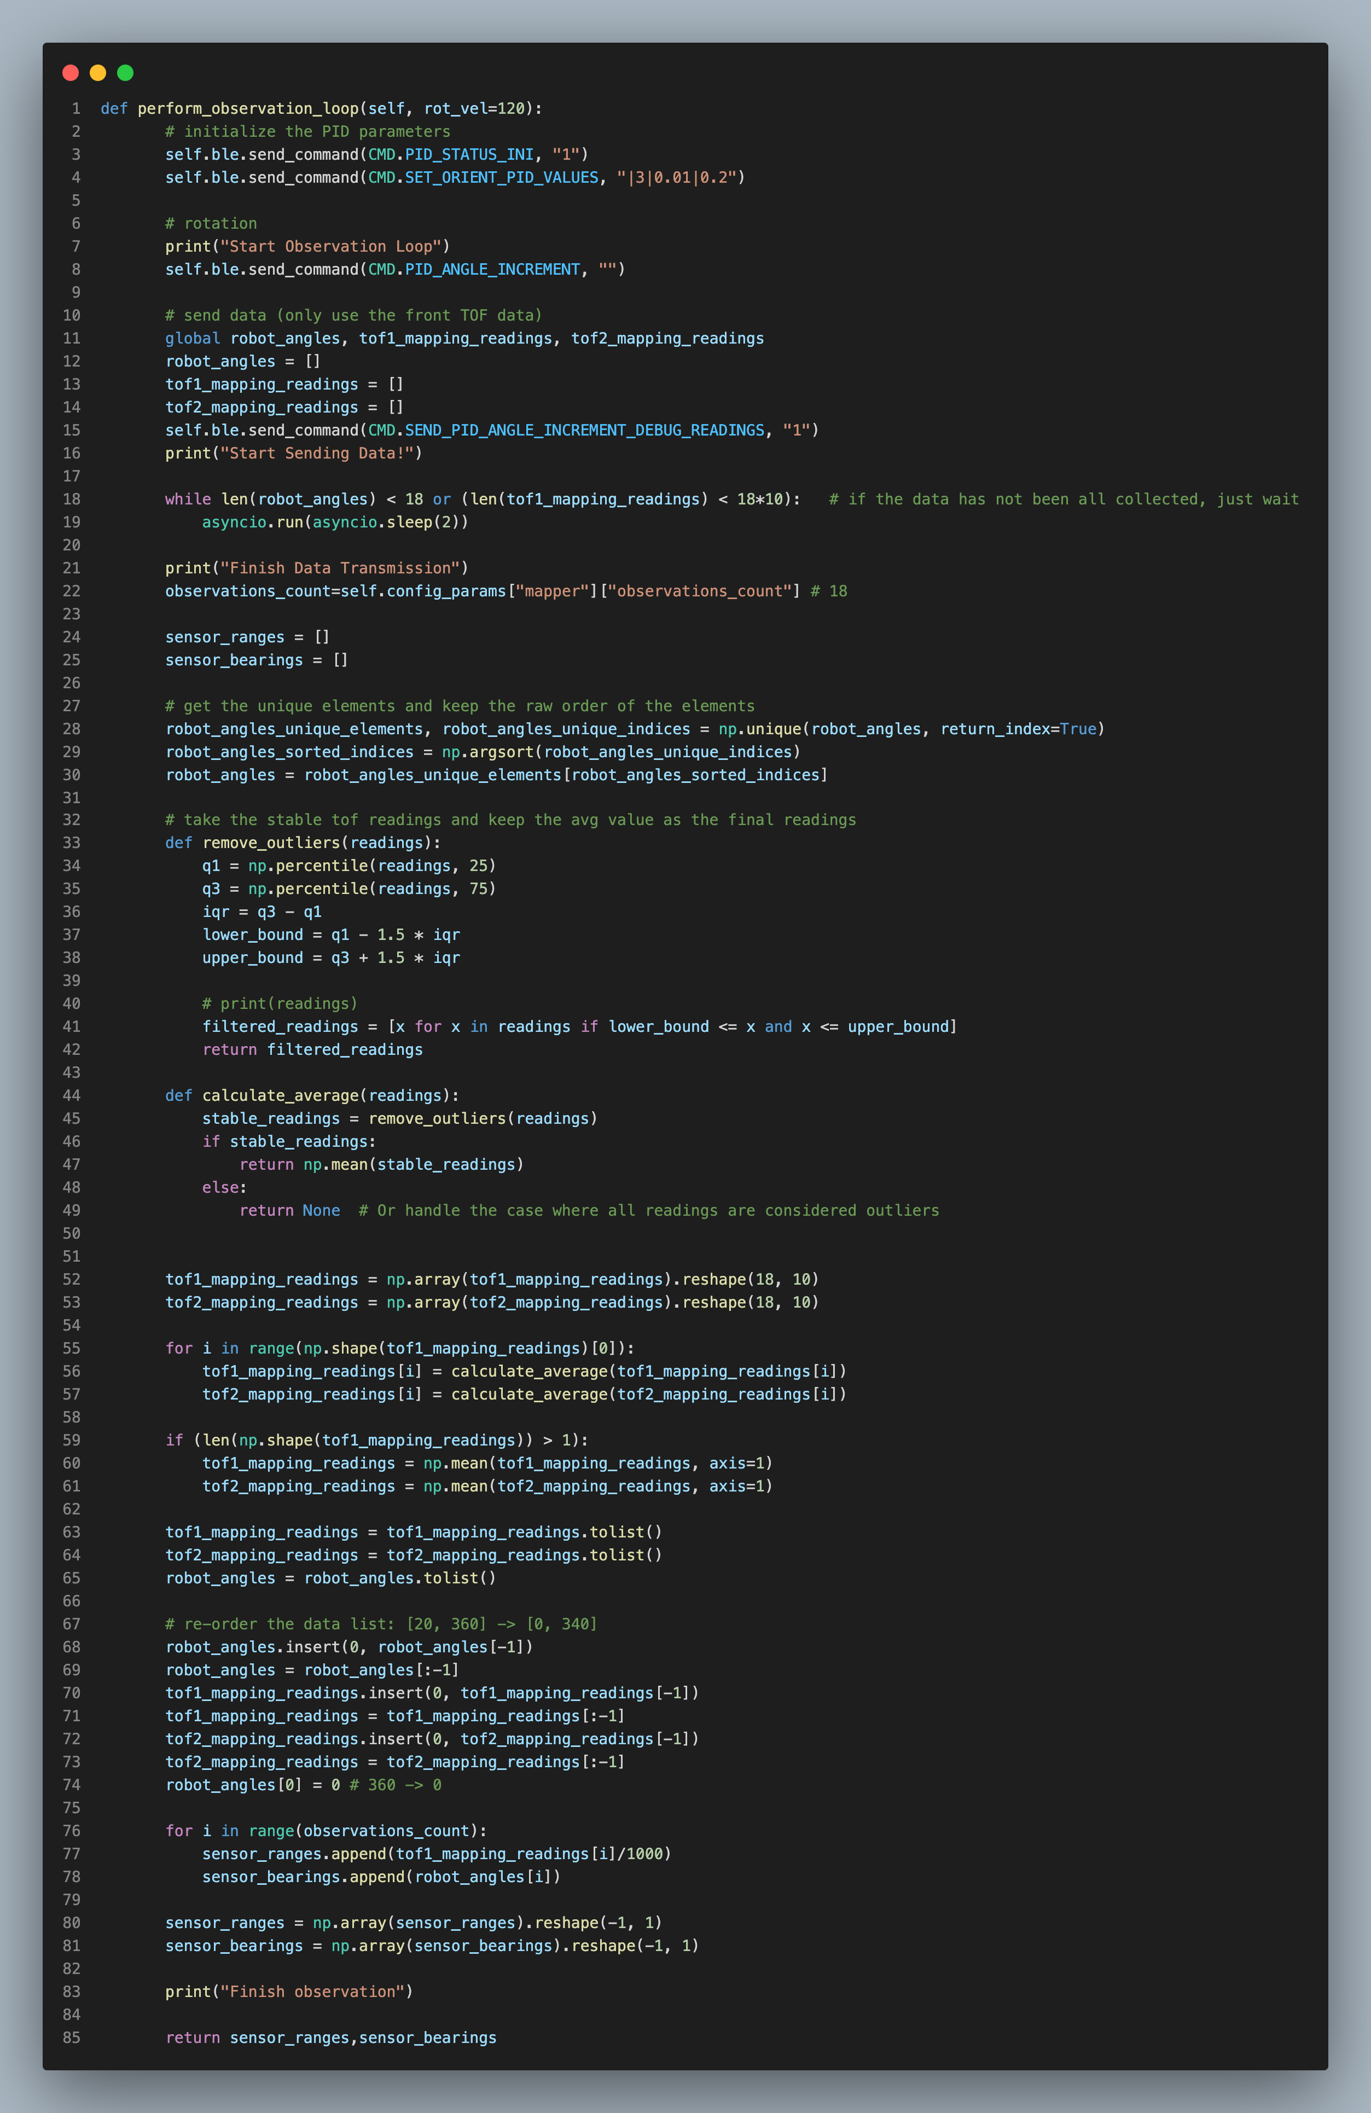Click robot_angles.insert(0, robot_angles[-1])

coord(349,1648)
